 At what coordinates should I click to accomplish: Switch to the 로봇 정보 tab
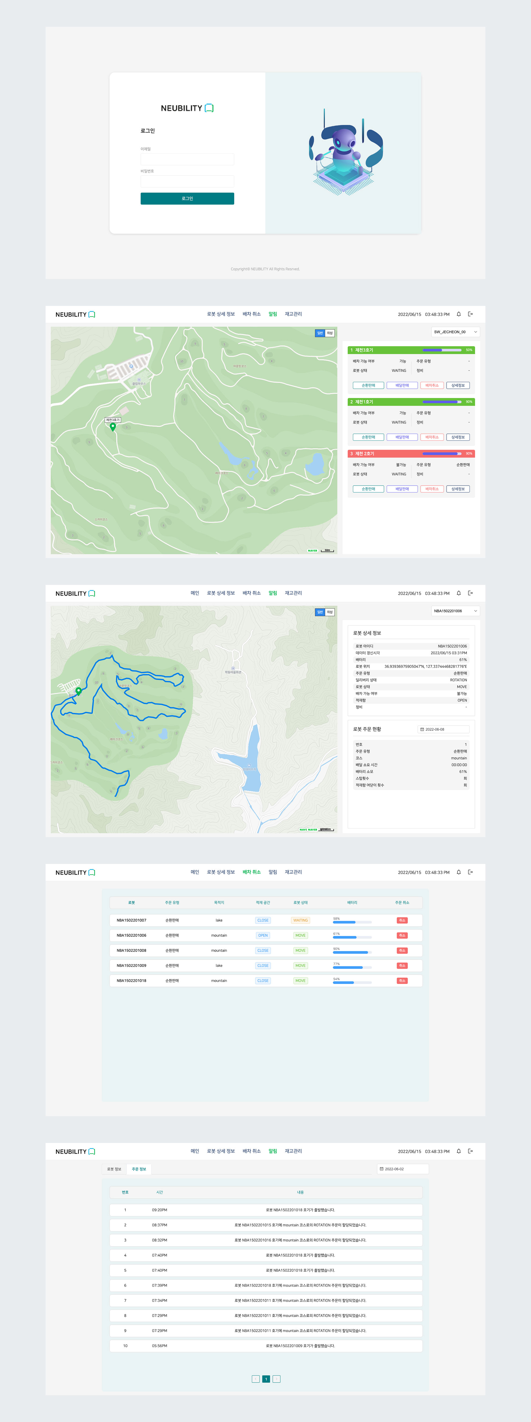click(114, 1169)
